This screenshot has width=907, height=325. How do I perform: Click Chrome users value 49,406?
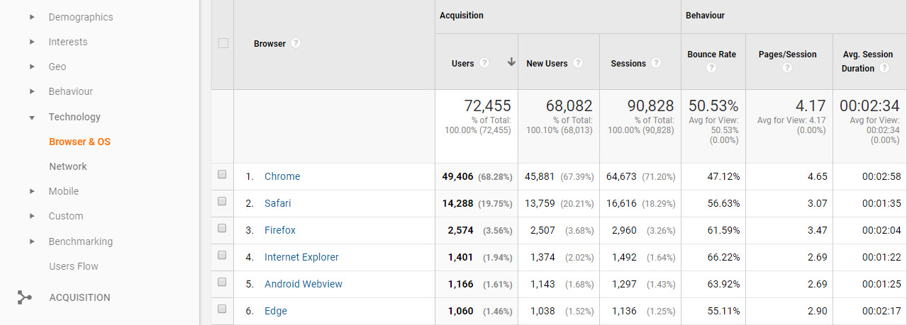(x=457, y=176)
